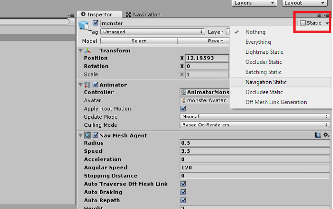Switch to the Inspector tab
The width and height of the screenshot is (333, 209).
[x=100, y=14]
